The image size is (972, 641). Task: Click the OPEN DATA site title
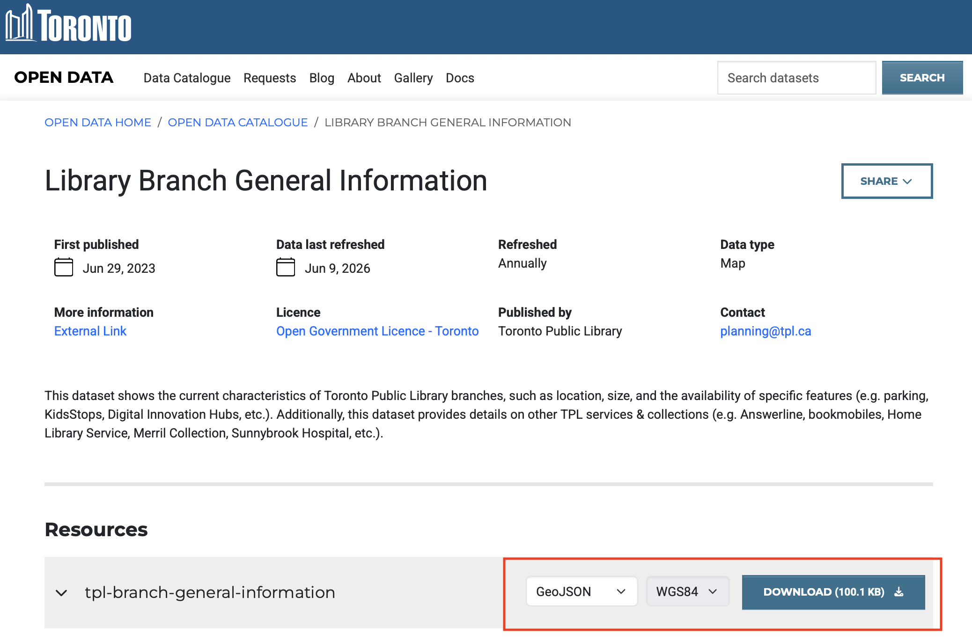point(64,78)
